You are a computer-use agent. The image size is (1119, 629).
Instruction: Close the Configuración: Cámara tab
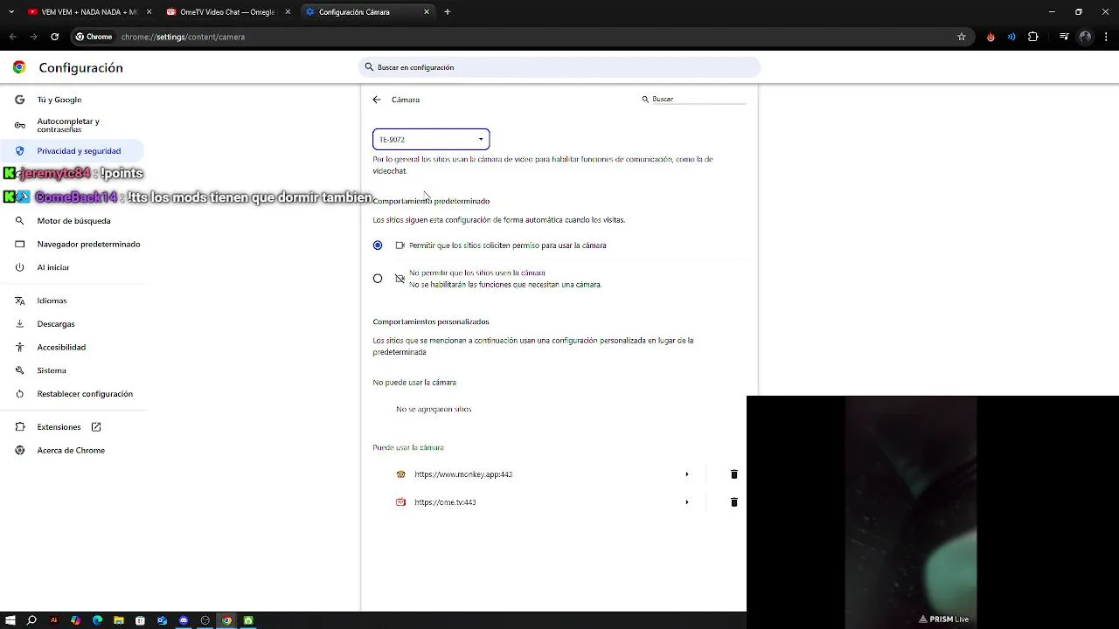click(427, 12)
